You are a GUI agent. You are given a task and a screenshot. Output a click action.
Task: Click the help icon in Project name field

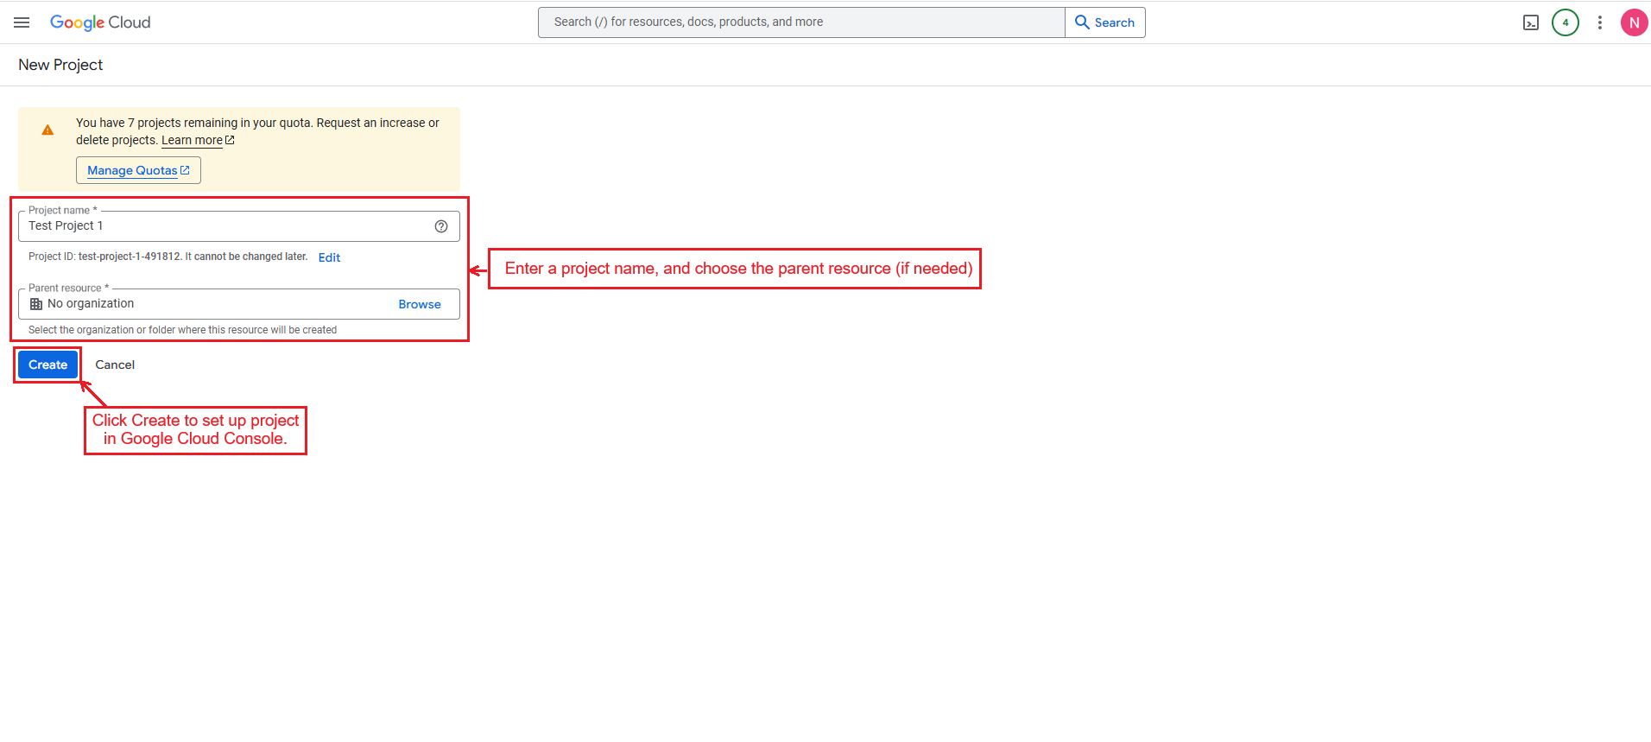coord(441,226)
